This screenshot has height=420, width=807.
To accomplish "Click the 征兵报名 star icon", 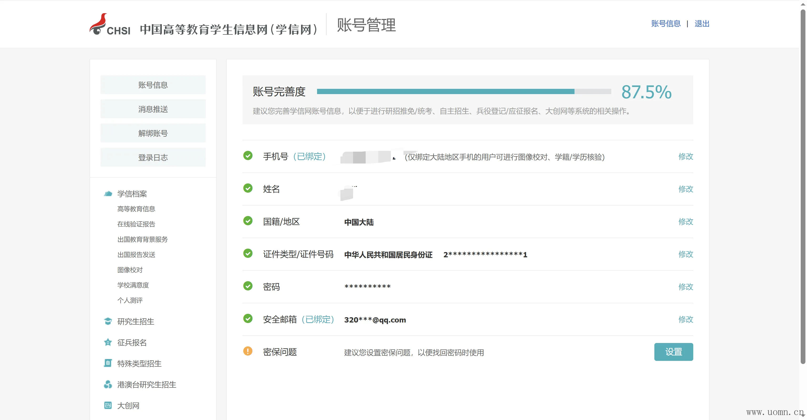I will pyautogui.click(x=108, y=342).
